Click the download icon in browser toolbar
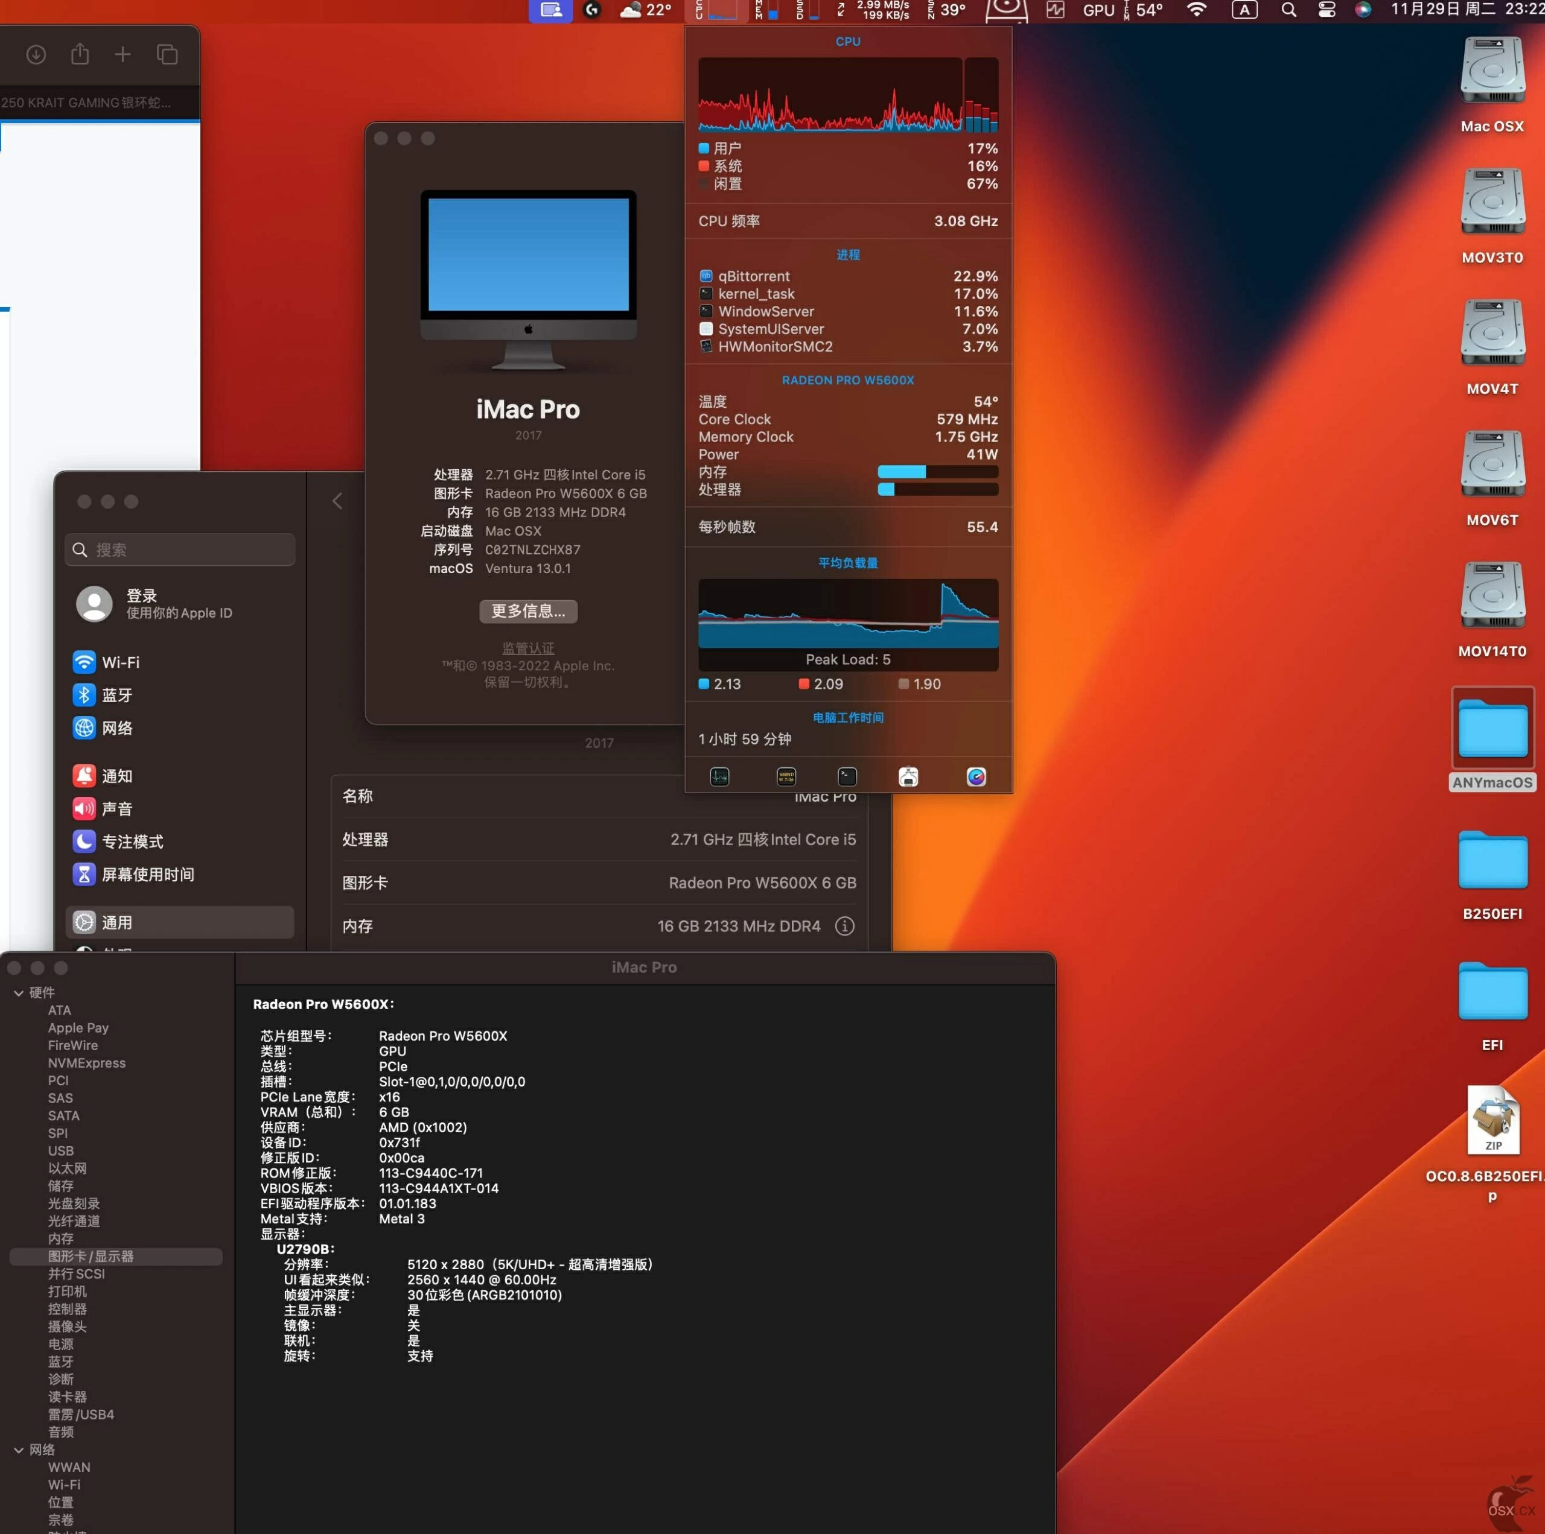Image resolution: width=1545 pixels, height=1534 pixels. coord(35,54)
